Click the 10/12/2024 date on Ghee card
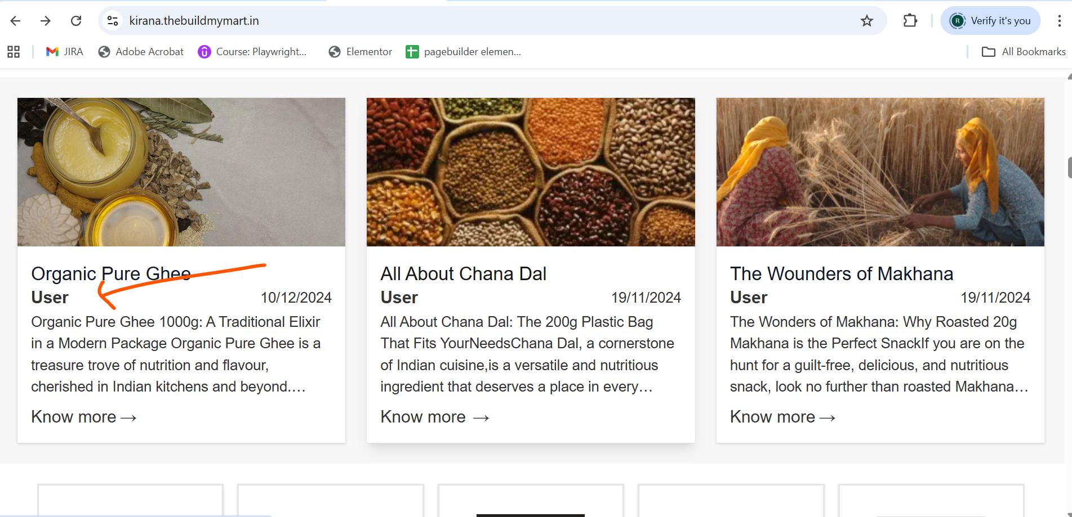This screenshot has height=517, width=1072. point(296,298)
